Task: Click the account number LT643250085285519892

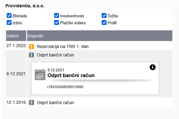Action: 65,87
